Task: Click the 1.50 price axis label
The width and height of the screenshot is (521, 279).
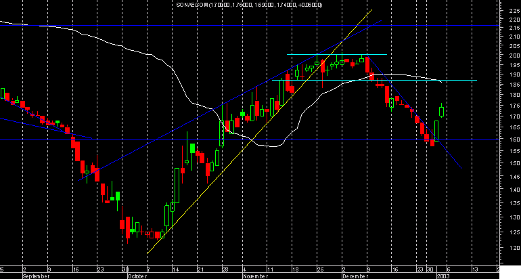Action: click(514, 163)
